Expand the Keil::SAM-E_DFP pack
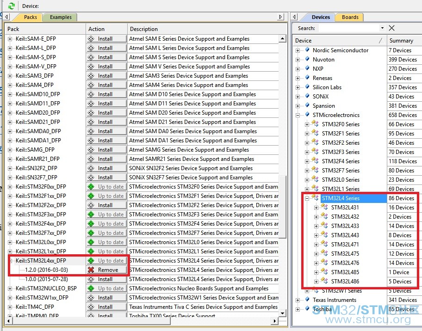The image size is (422, 331). (x=10, y=39)
